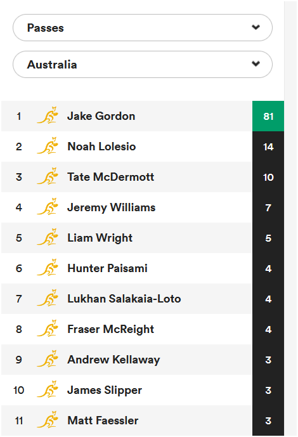
Task: Click the chevron arrow in Australia selector
Action: pyautogui.click(x=256, y=63)
